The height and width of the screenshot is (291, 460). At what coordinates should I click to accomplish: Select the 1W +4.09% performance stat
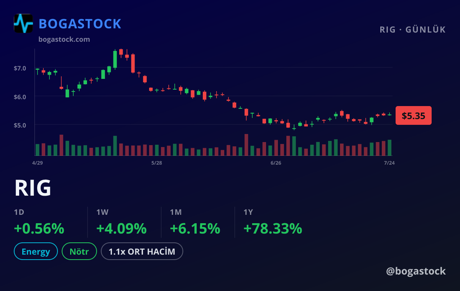coord(121,223)
